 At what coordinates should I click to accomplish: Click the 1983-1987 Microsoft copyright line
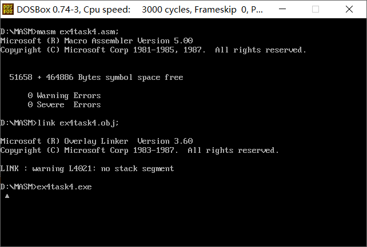[x=139, y=150]
